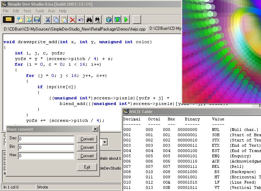
Task: Click the red X delete icon
Action: tap(72, 20)
